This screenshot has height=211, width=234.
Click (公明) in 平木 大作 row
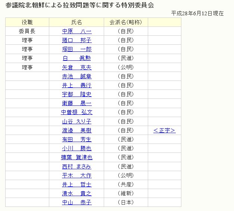pyautogui.click(x=126, y=175)
